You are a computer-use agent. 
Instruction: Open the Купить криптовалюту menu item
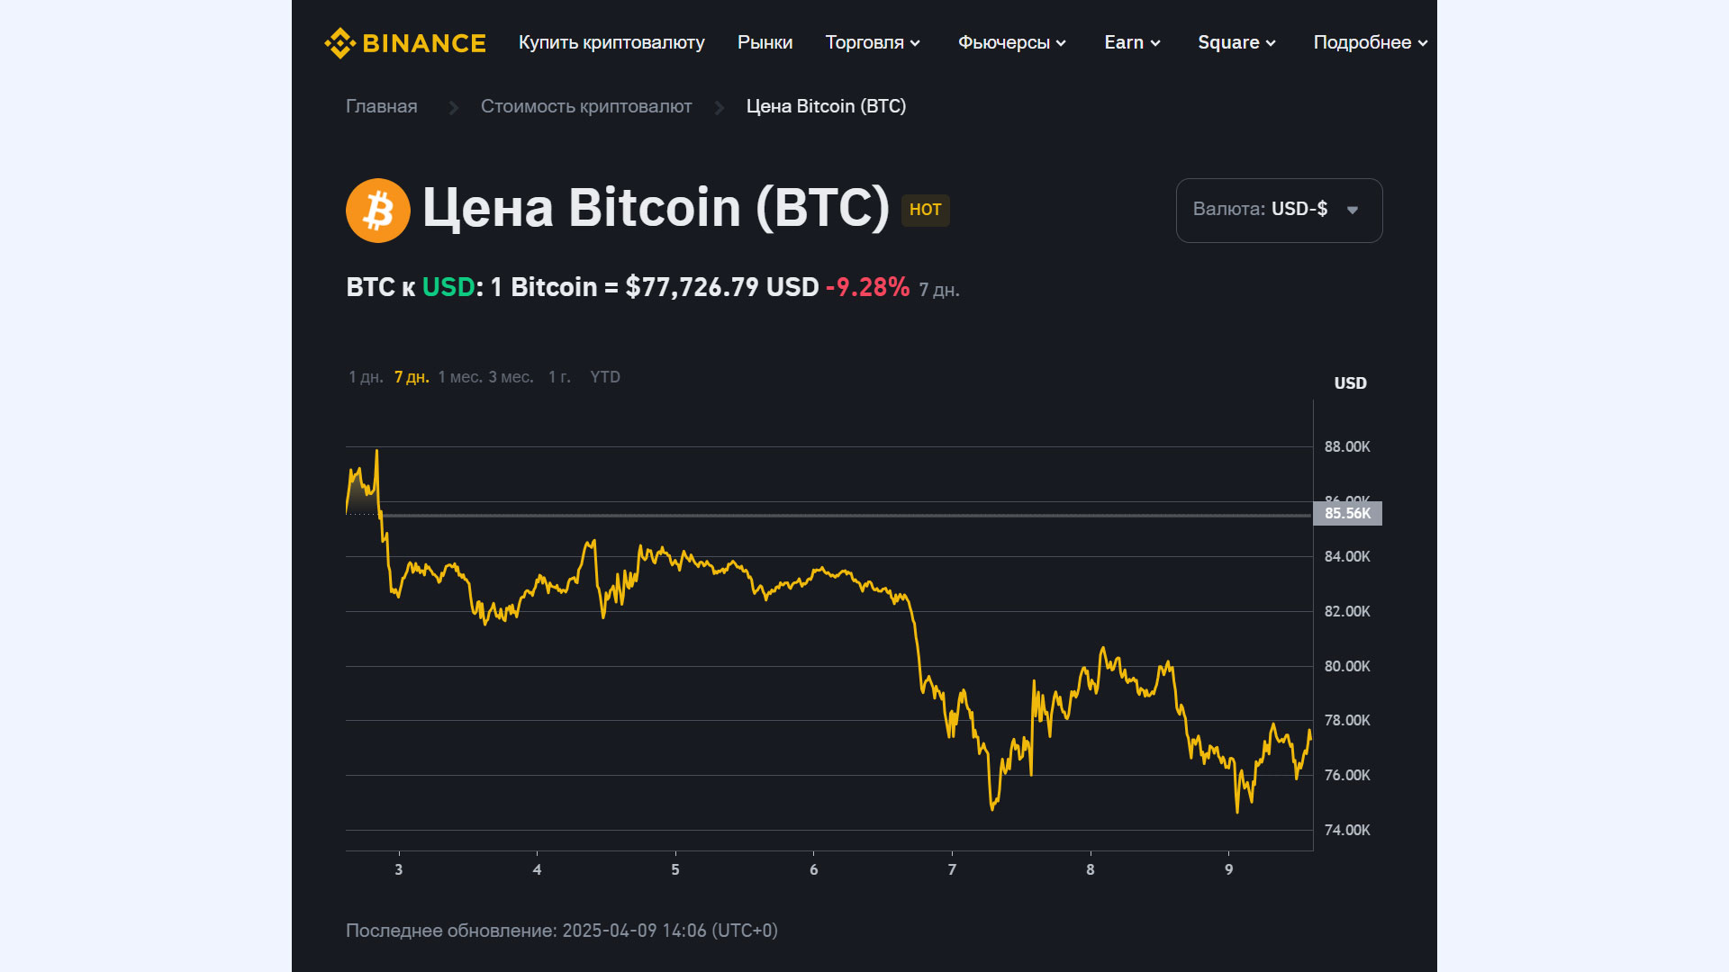pyautogui.click(x=611, y=42)
